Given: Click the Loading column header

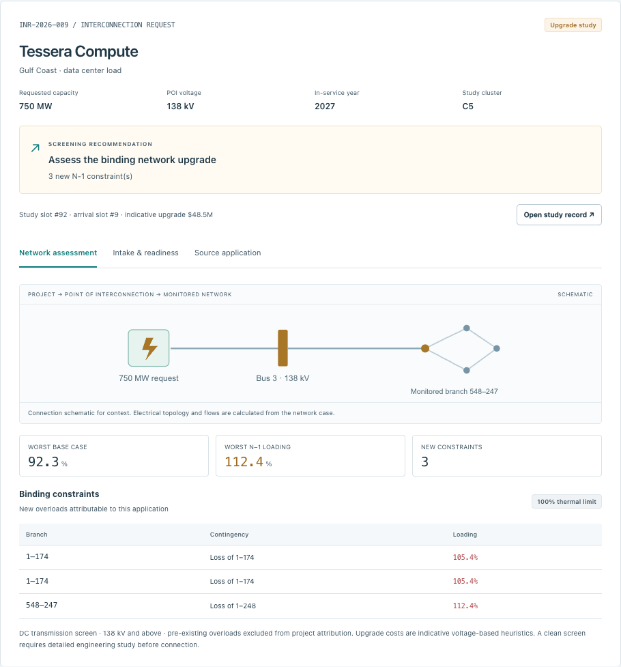Looking at the screenshot, I should (x=465, y=535).
